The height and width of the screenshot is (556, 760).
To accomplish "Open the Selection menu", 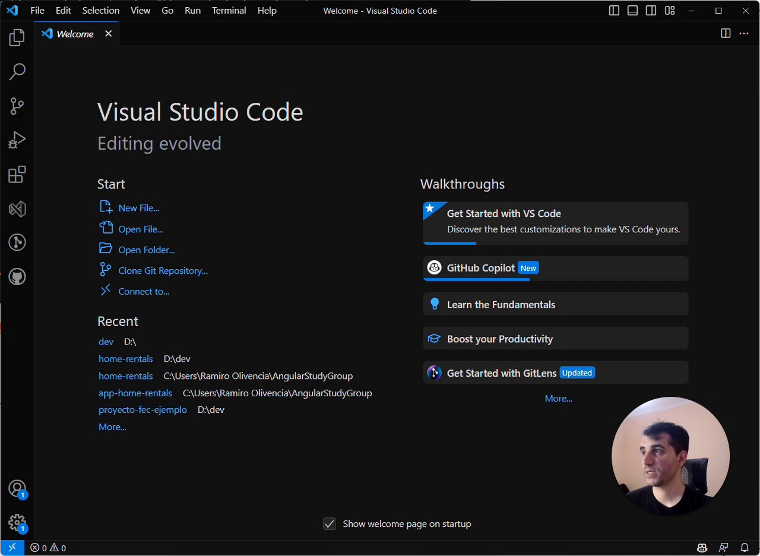I will (101, 11).
